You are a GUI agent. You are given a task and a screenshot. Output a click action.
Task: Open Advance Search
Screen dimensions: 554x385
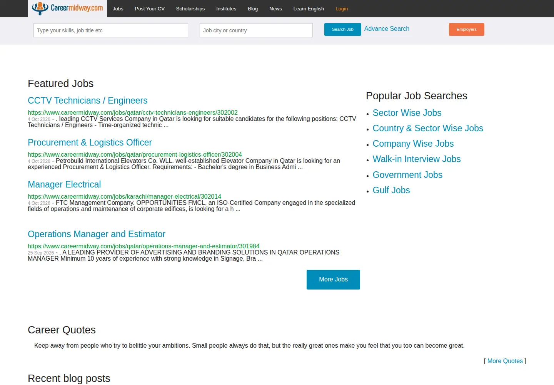point(387,28)
